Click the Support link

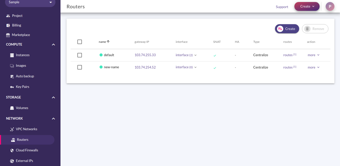tap(282, 7)
